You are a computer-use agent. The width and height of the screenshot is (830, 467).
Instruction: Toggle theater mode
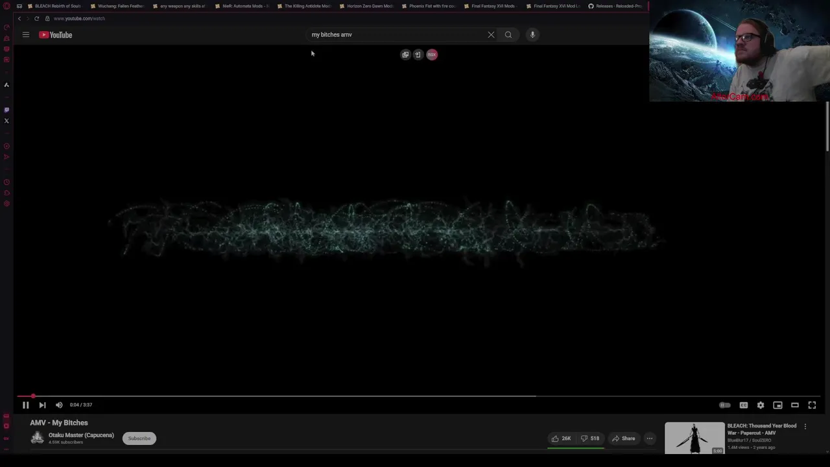[x=795, y=405]
